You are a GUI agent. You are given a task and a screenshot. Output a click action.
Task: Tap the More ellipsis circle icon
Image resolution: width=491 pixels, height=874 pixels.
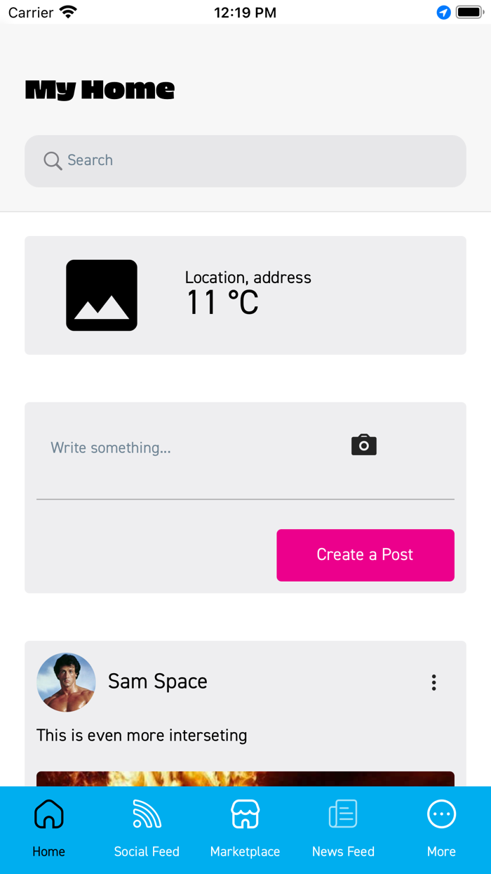(x=441, y=814)
